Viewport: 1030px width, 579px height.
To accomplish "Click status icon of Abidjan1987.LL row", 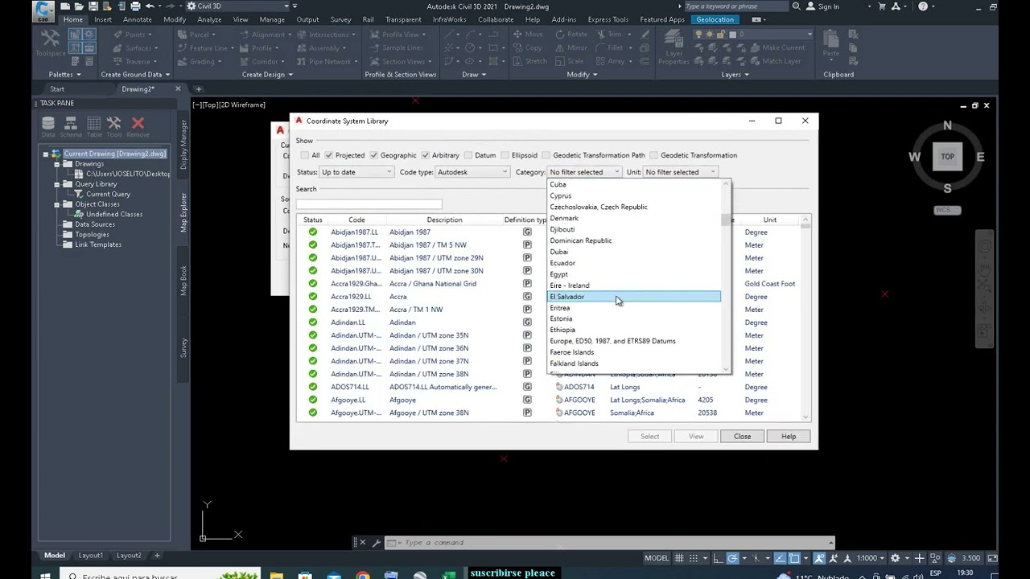I will click(313, 232).
